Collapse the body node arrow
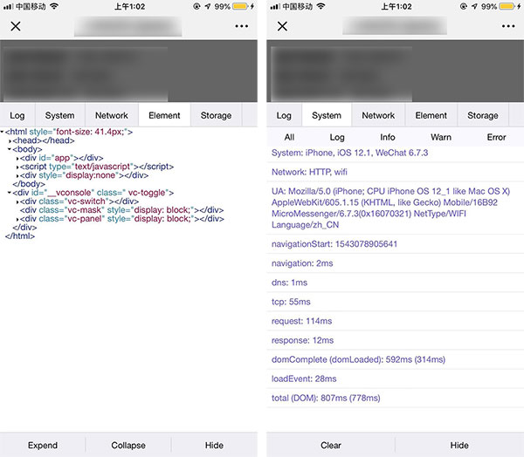 pyautogui.click(x=10, y=149)
